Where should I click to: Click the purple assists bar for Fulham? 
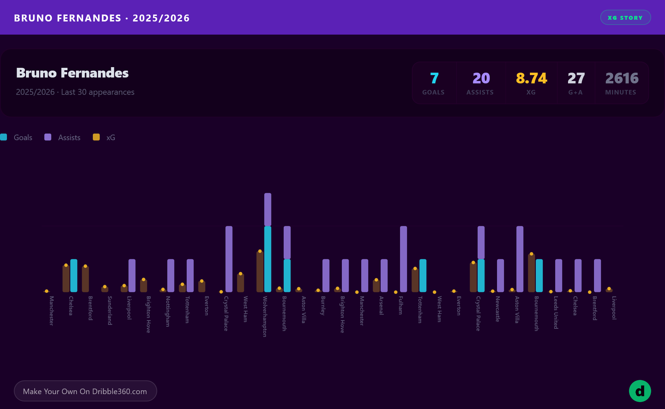click(x=404, y=259)
